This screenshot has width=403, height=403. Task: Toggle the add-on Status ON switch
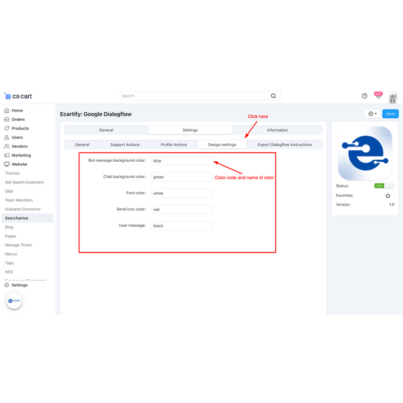click(x=384, y=185)
